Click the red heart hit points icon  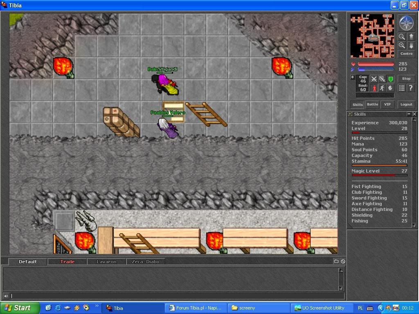[x=353, y=64]
